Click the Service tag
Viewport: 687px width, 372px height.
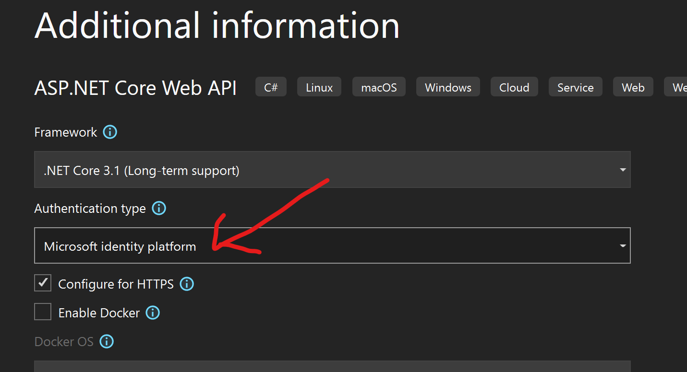[x=575, y=87]
